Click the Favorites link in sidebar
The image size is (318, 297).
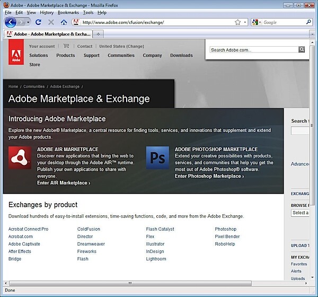(x=299, y=264)
